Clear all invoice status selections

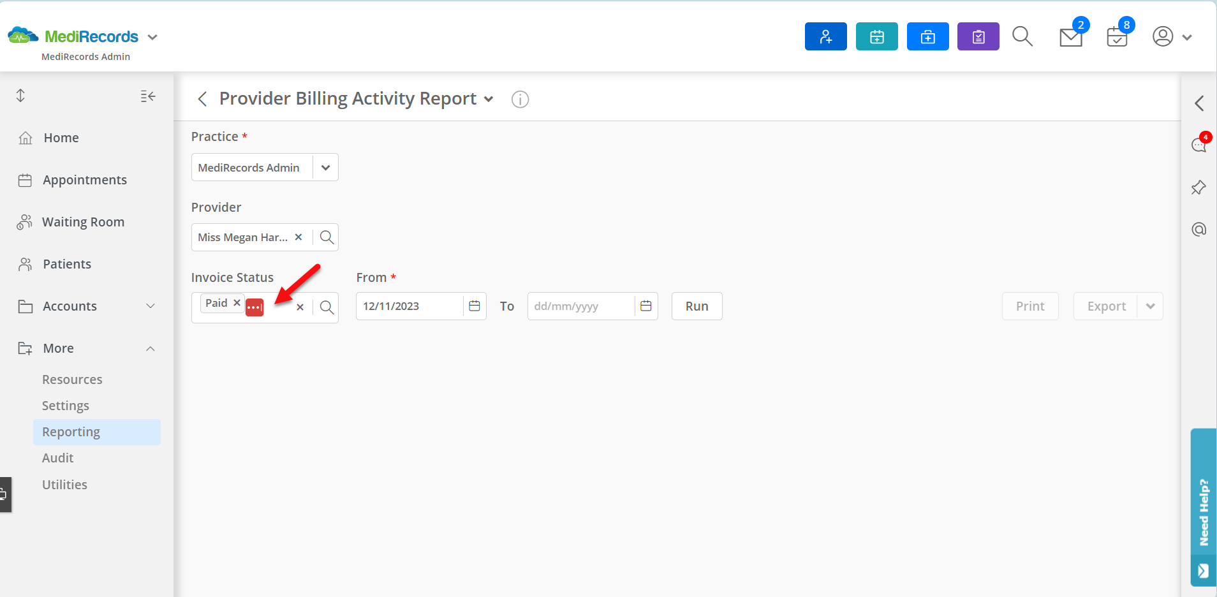(x=300, y=307)
